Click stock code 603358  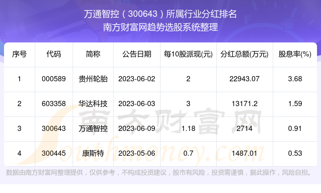[x=54, y=104]
